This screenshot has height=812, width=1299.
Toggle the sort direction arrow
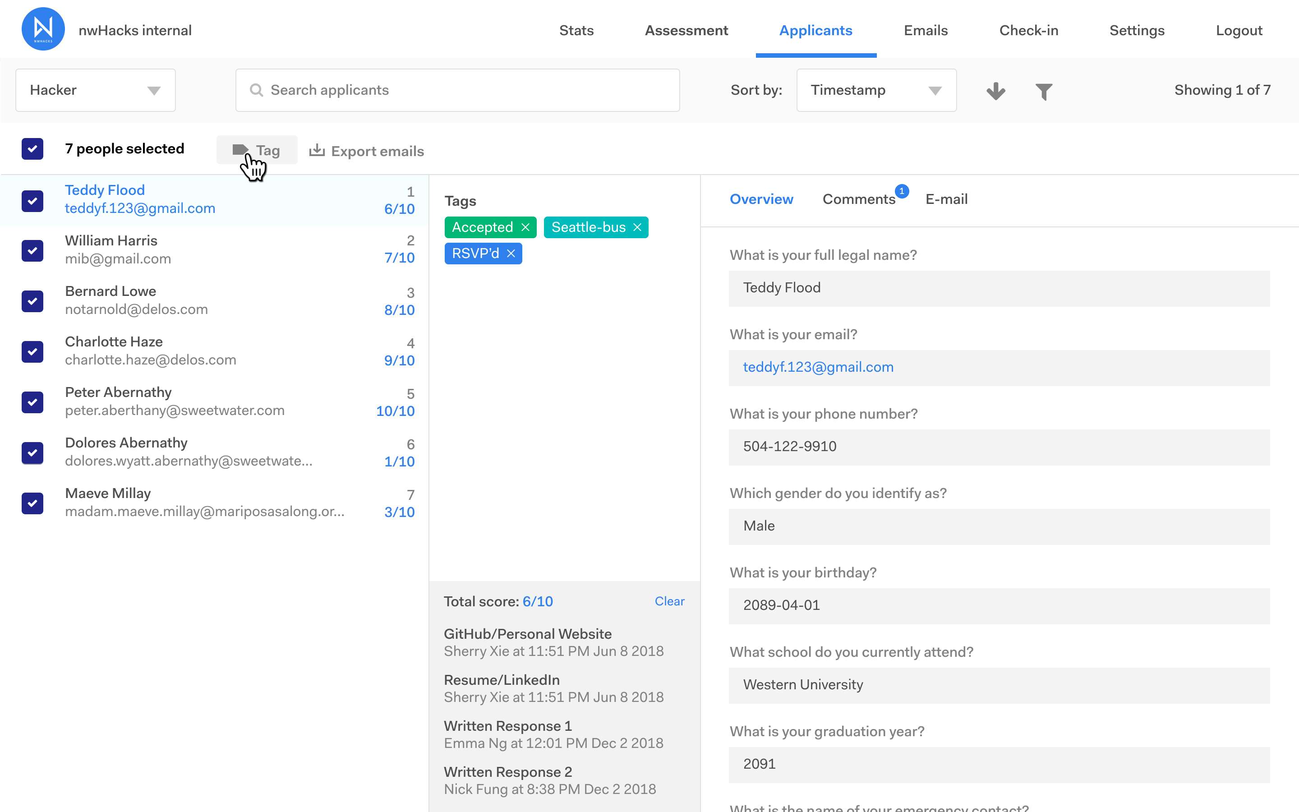pos(996,91)
